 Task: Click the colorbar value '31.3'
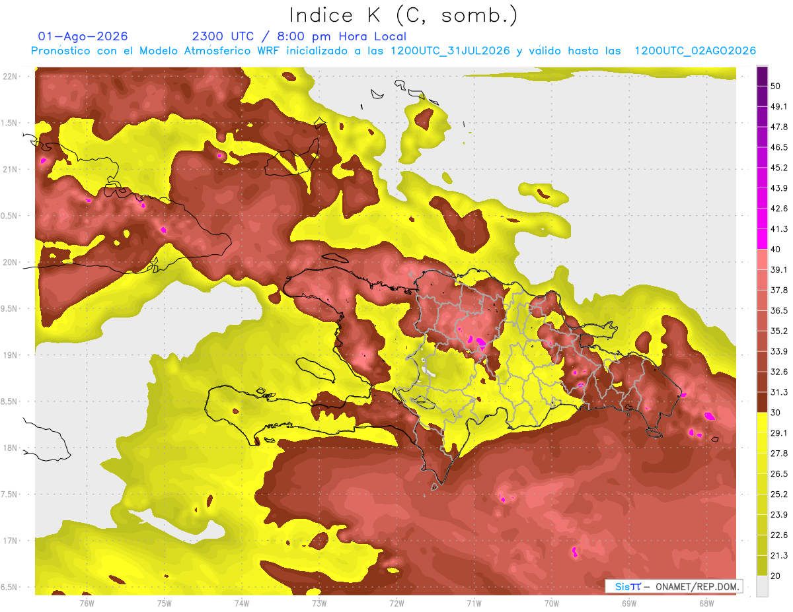click(780, 392)
